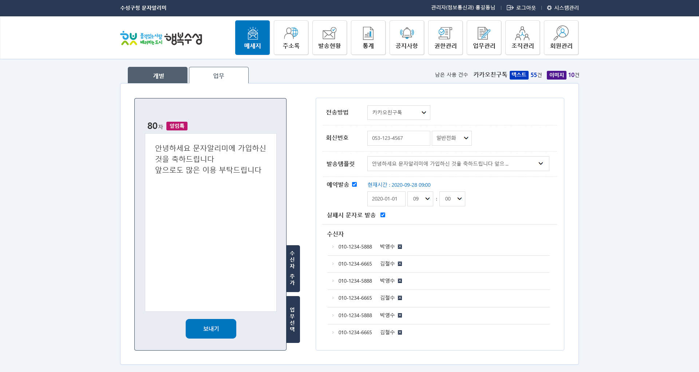The height and width of the screenshot is (372, 699).
Task: Open the 전송방법 delivery method dropdown
Action: tap(398, 113)
